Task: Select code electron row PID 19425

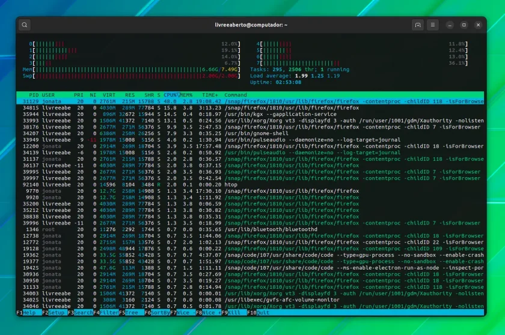Action: [250, 268]
